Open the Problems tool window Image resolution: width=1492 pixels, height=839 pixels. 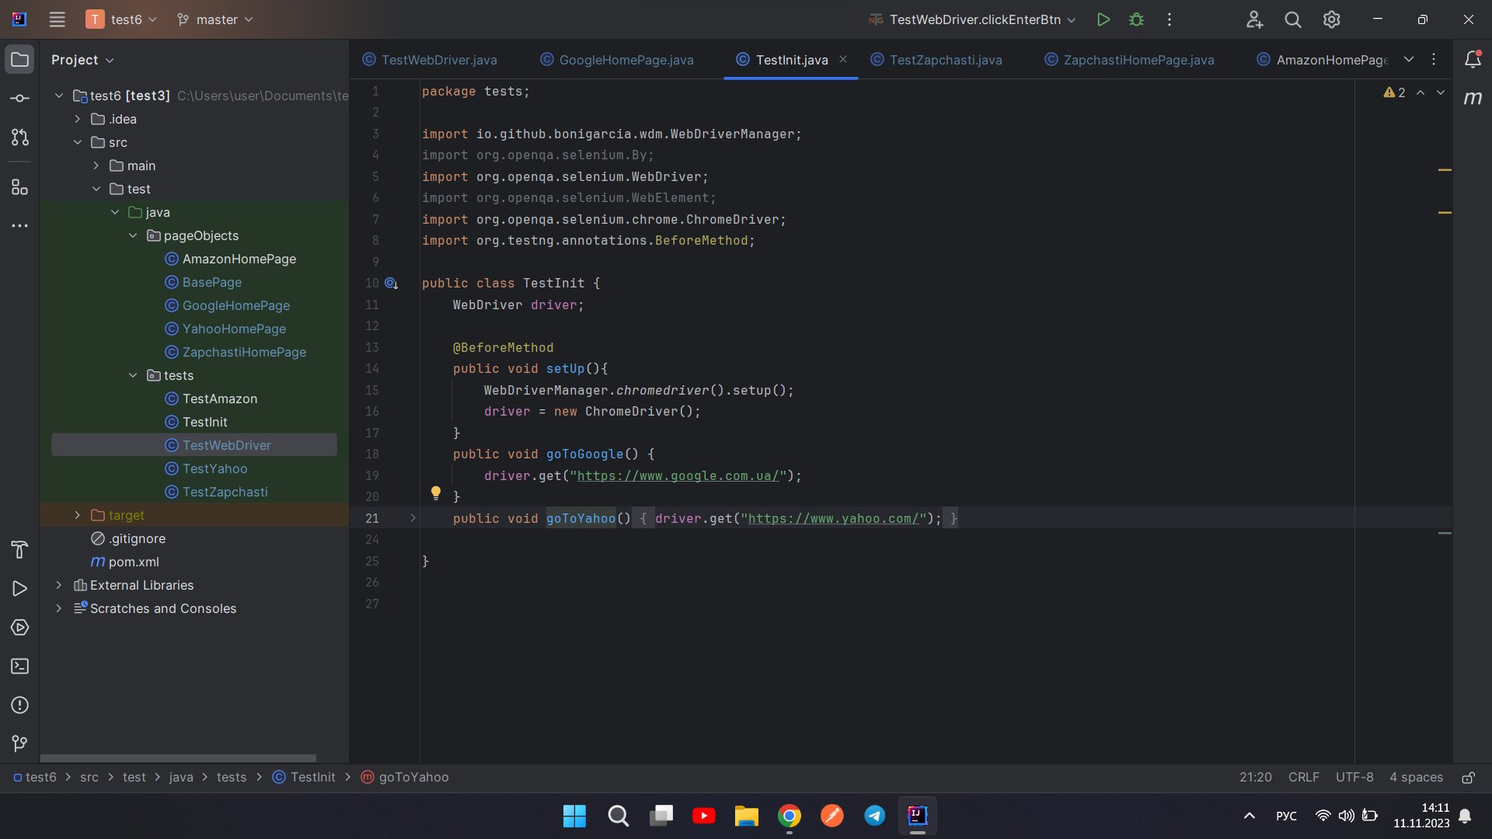click(x=19, y=705)
